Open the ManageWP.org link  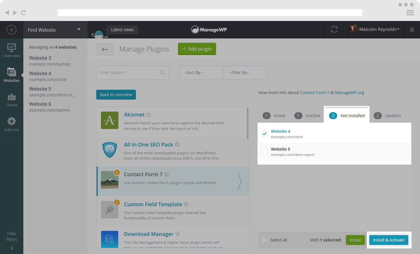click(x=349, y=93)
